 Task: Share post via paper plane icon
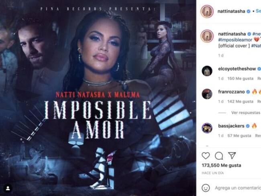[x=232, y=155]
